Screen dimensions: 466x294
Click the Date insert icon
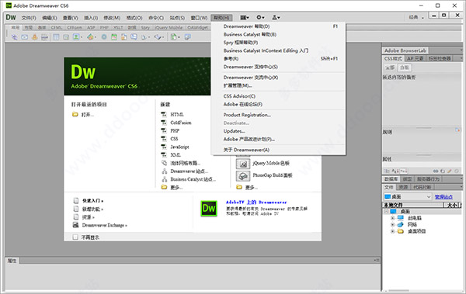point(114,37)
